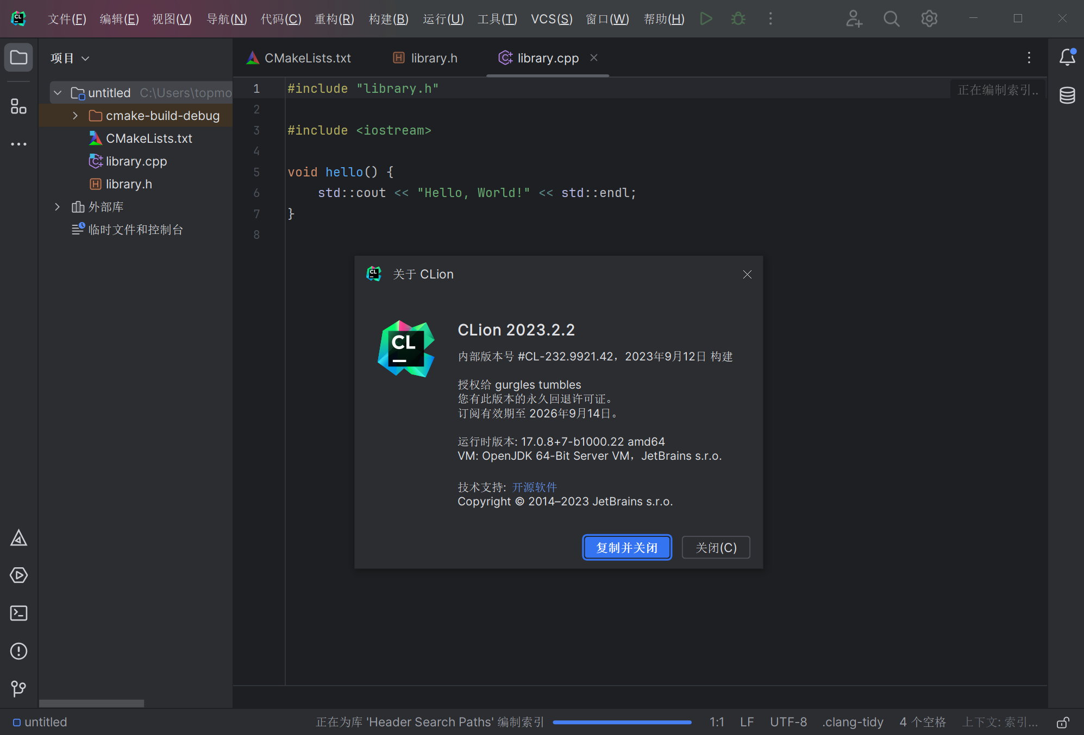Open the VCS(S) menu
This screenshot has width=1084, height=735.
(x=552, y=19)
